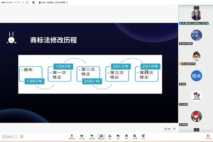The image size is (213, 142).
Task: Click the raise hand reaction icon
Action: (22, 137)
